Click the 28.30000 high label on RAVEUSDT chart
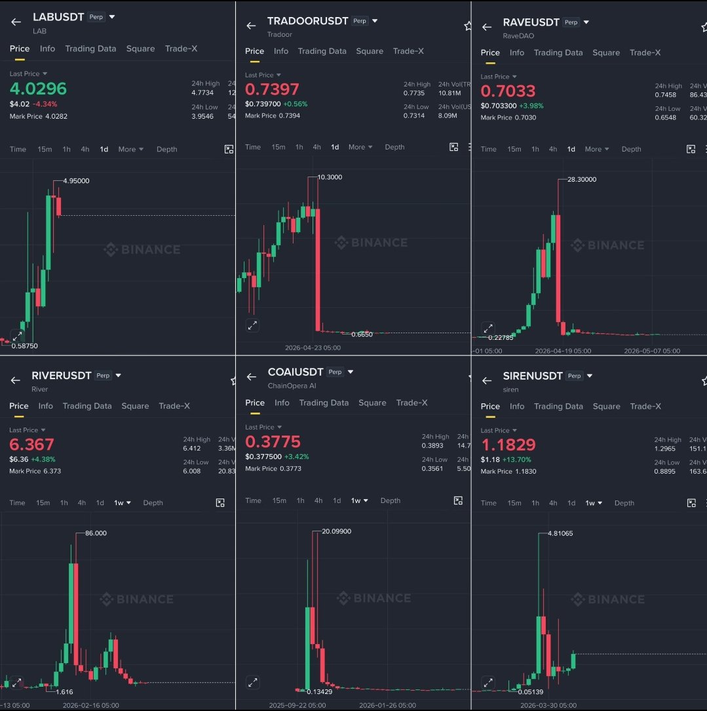 click(582, 180)
